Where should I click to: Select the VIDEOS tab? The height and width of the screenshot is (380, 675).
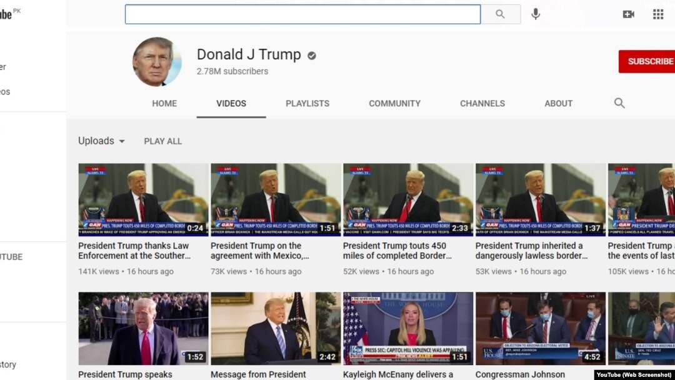pos(231,103)
